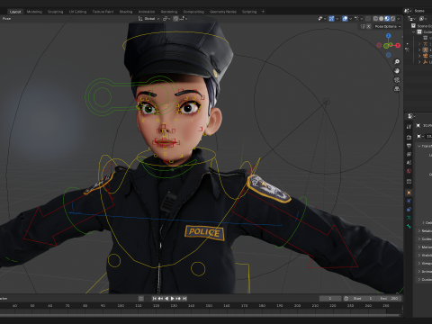Select material preview viewport shading
Viewport: 432px width, 324px height.
point(387,19)
